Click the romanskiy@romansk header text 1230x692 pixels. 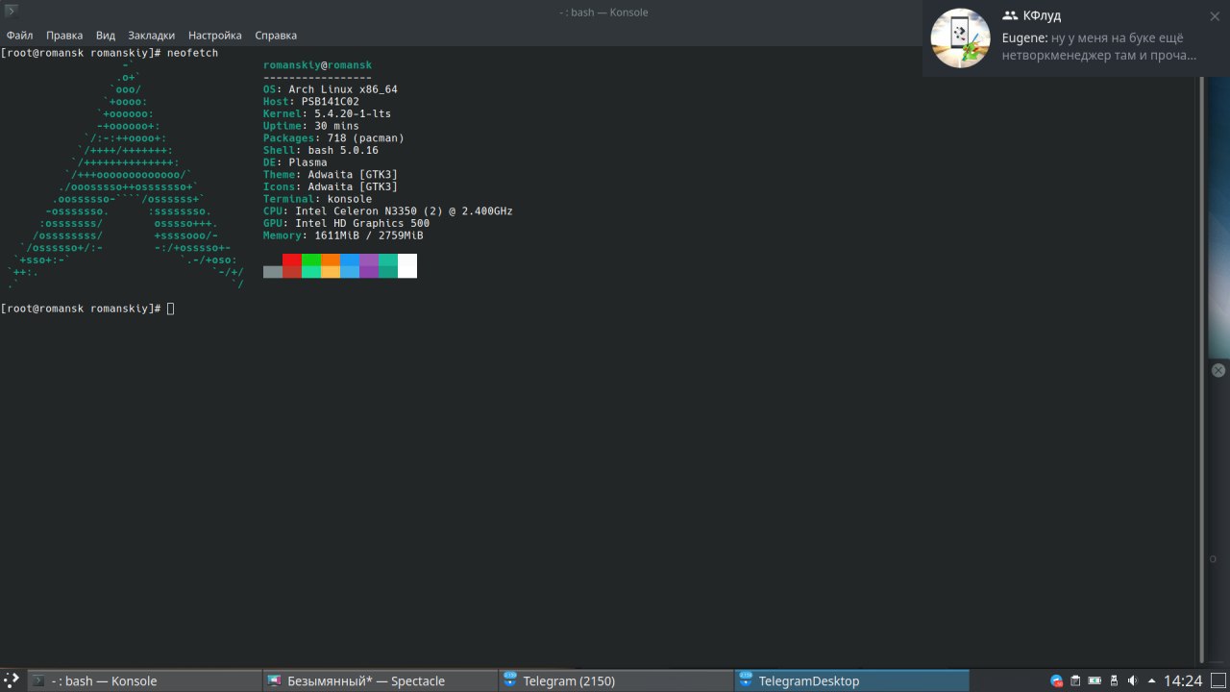click(x=317, y=65)
